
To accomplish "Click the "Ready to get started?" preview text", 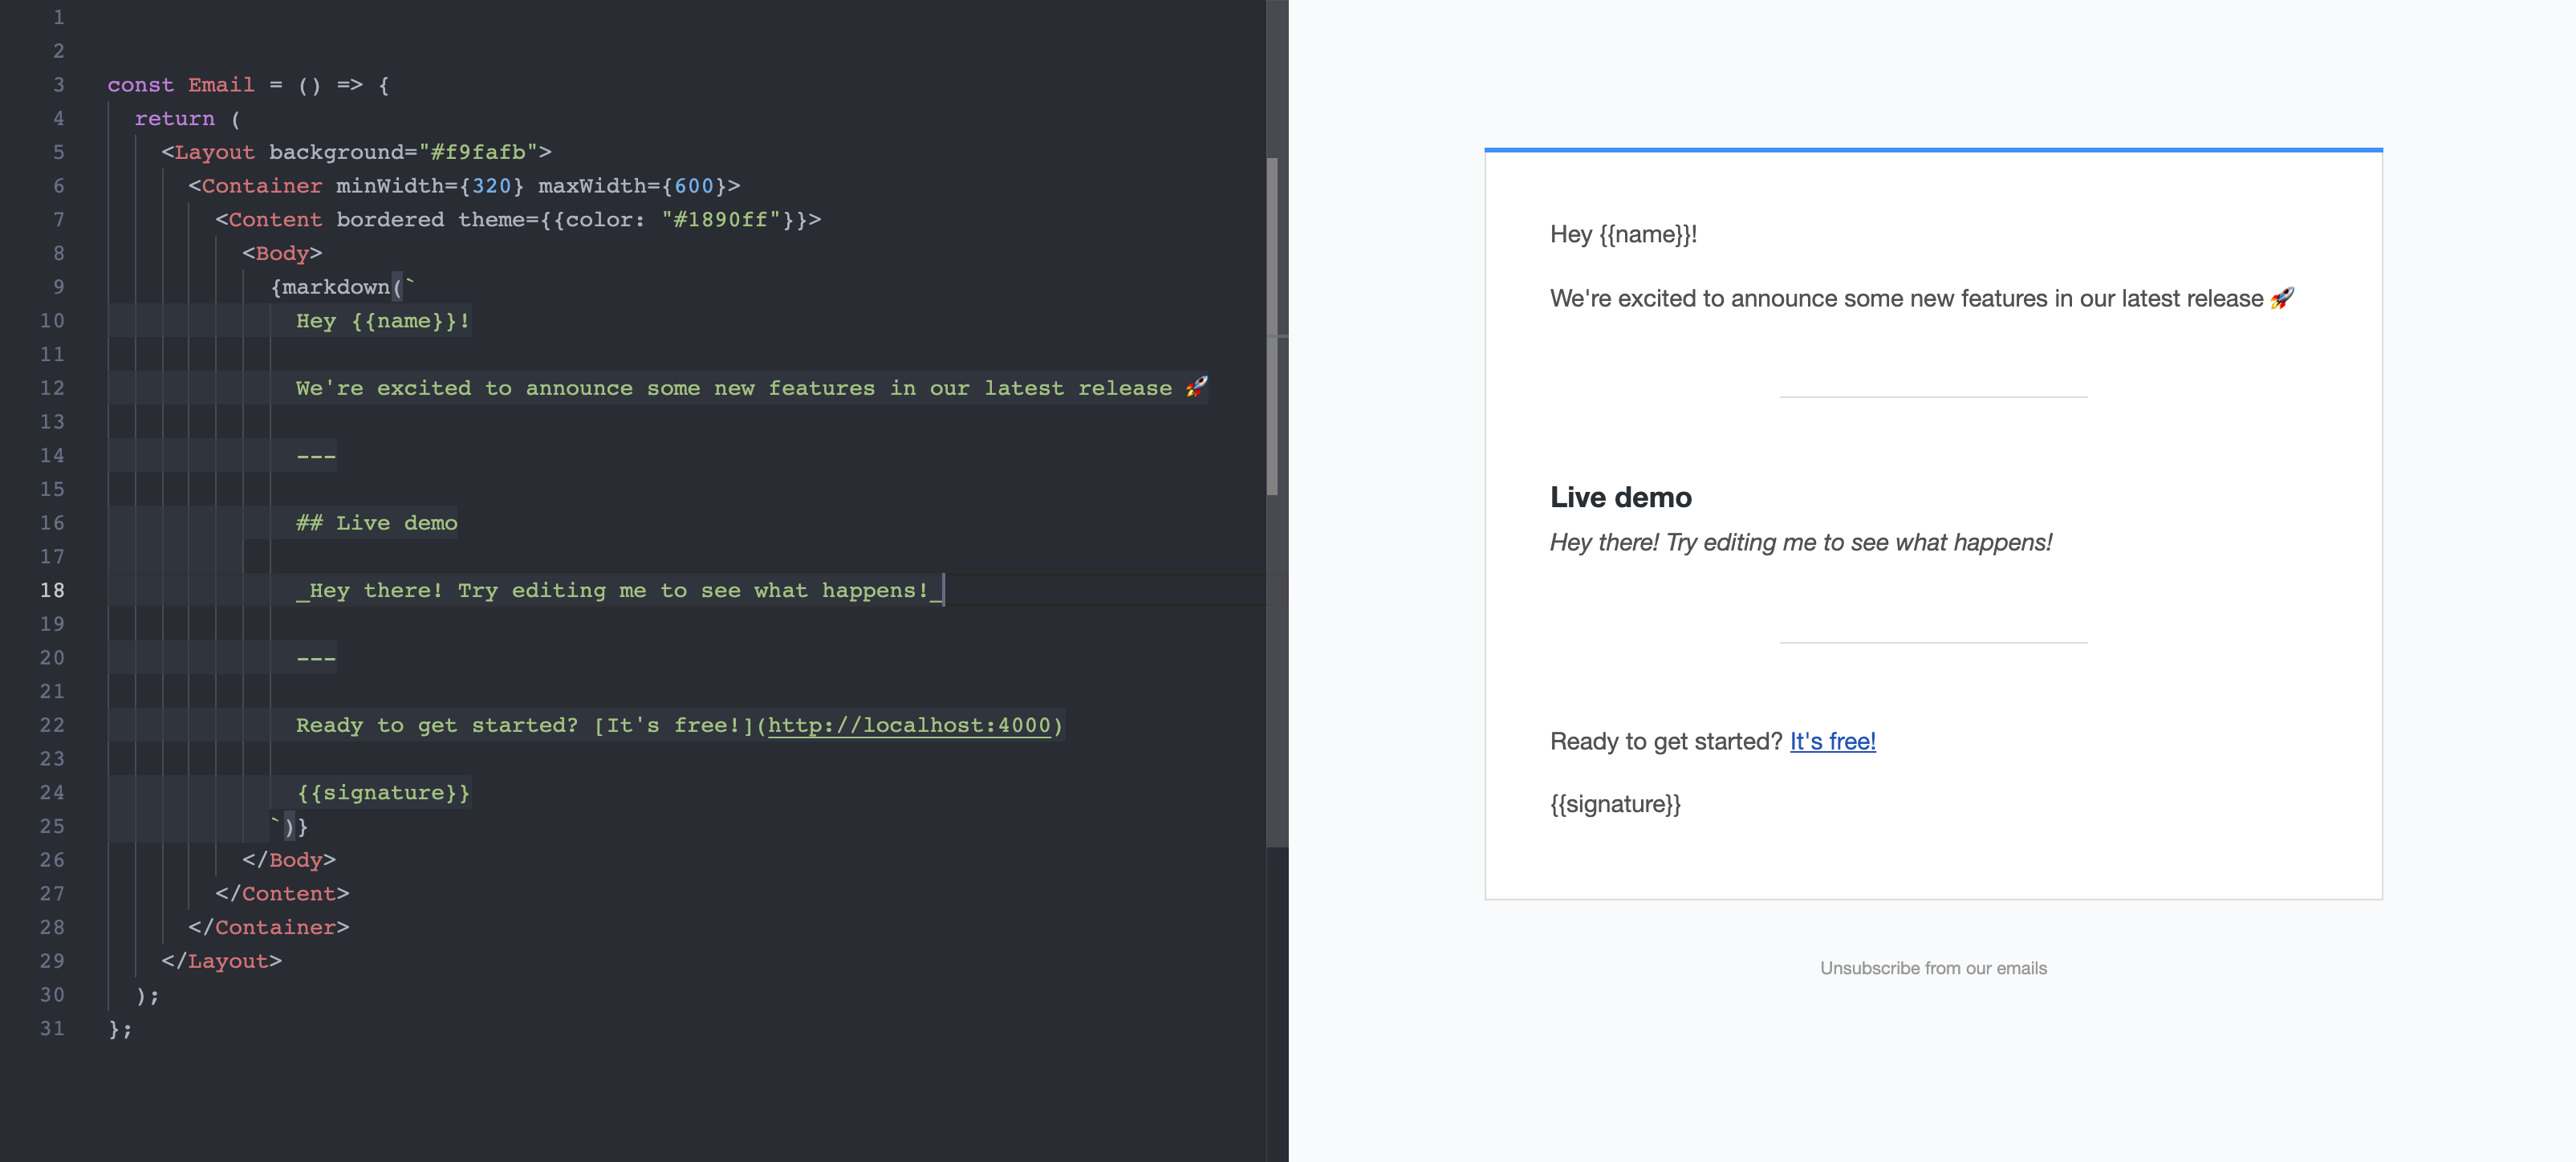I will [x=1666, y=741].
